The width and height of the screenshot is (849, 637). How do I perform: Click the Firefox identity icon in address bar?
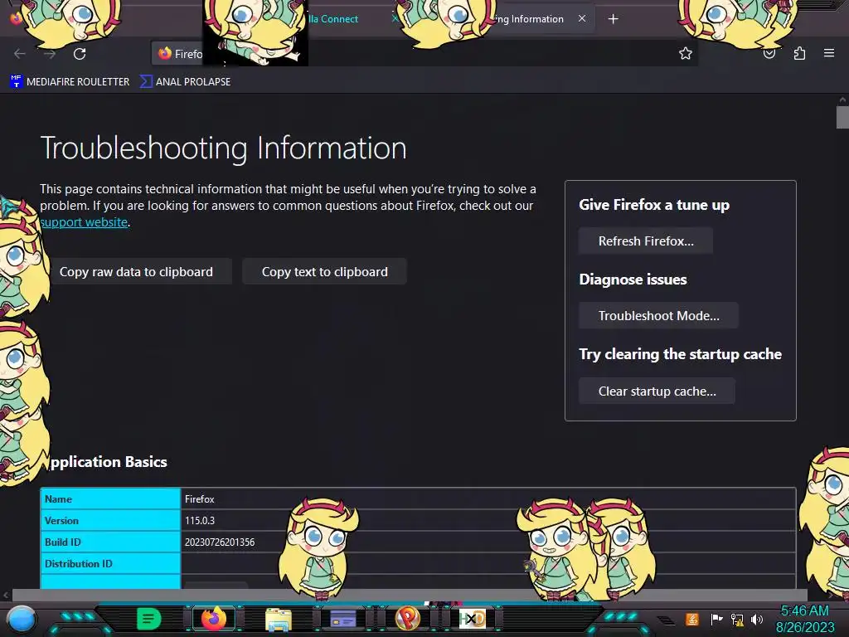[x=165, y=53]
